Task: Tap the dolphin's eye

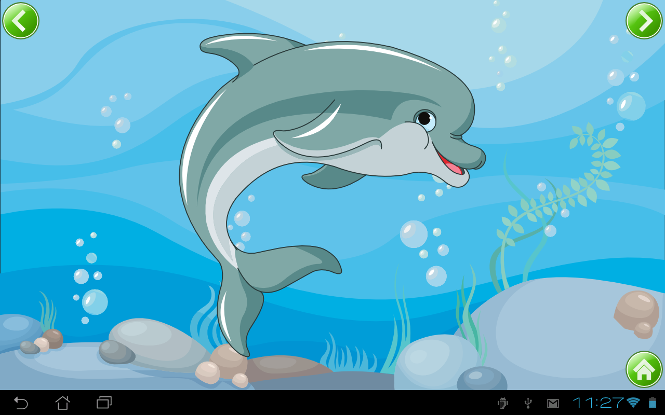Action: pyautogui.click(x=425, y=119)
